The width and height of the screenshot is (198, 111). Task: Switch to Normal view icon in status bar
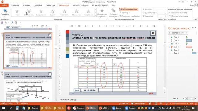coord(150,104)
